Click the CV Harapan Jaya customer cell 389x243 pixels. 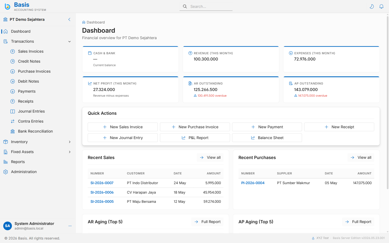(141, 193)
